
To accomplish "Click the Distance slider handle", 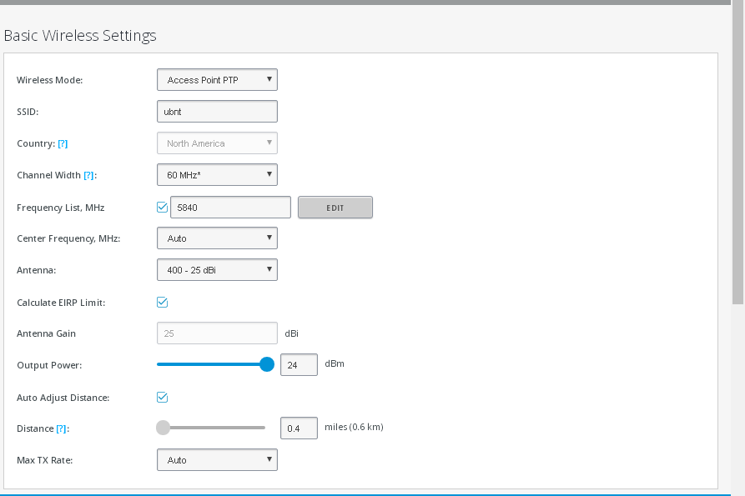I will coord(163,428).
